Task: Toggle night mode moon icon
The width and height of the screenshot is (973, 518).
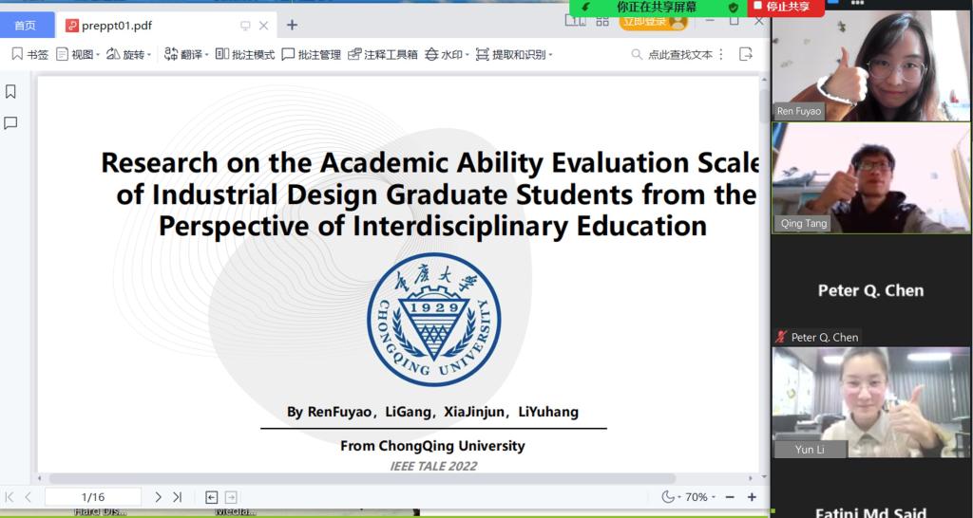Action: coord(668,497)
